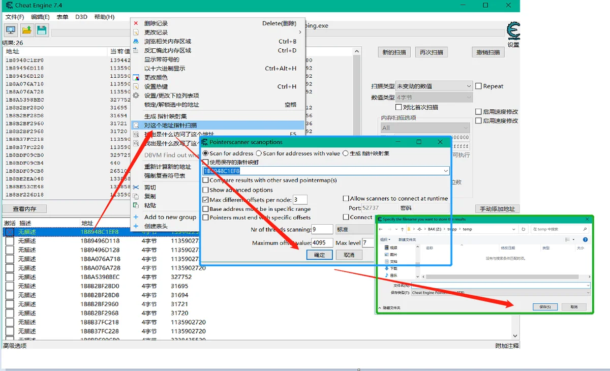Open the 下载 folder in the save dialog sidebar

[x=390, y=268]
